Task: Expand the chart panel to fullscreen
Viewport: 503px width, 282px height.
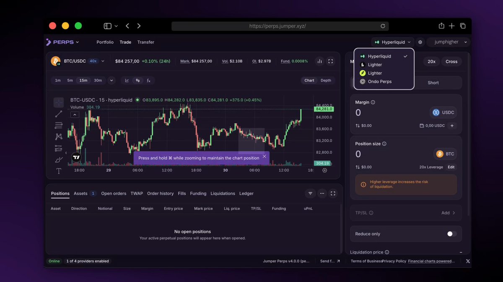Action: 331,61
